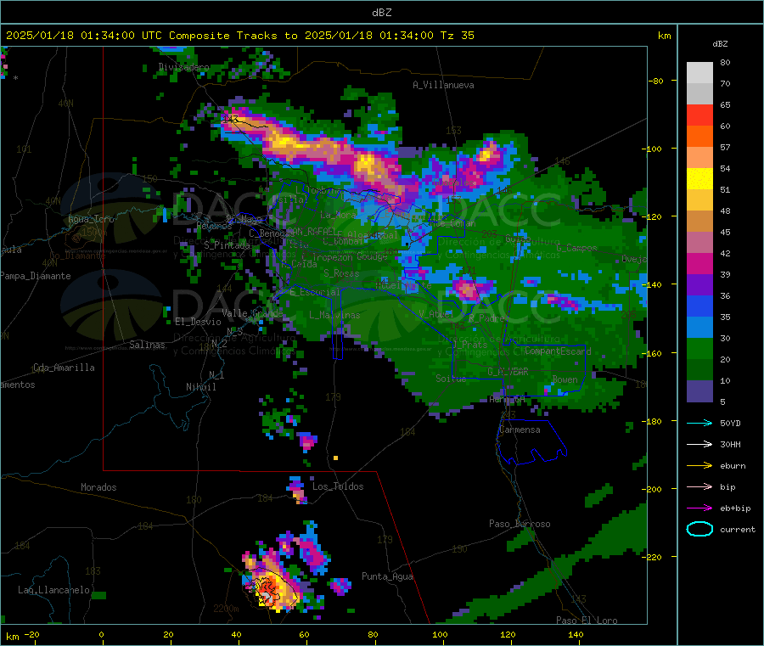This screenshot has height=646, width=764.
Task: Pick the deep purple legend swatch
Action: [699, 285]
